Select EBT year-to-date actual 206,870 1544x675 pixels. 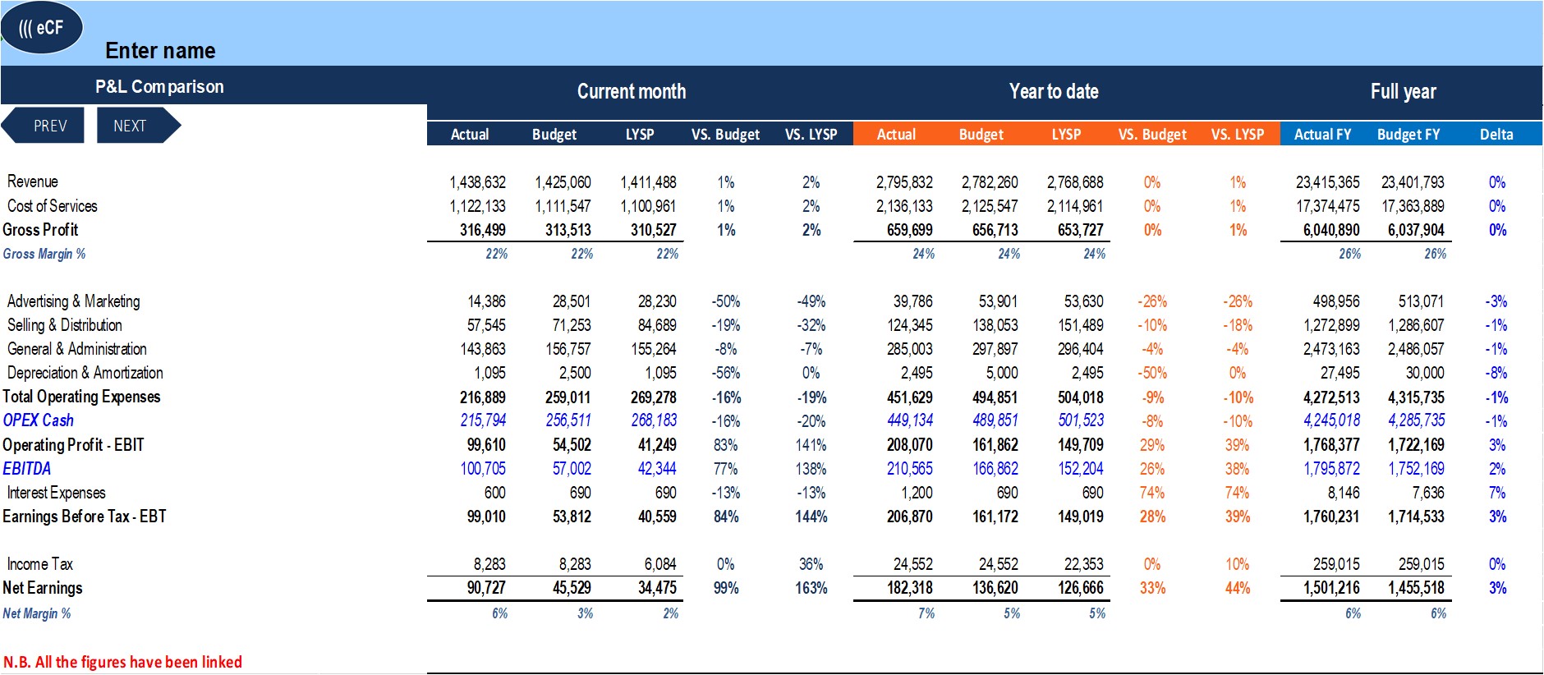coord(909,517)
